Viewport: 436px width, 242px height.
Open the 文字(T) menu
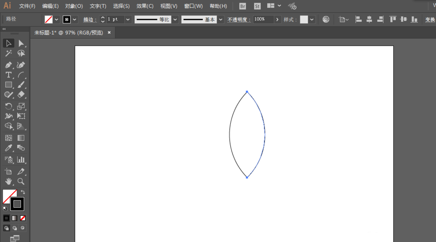pyautogui.click(x=98, y=6)
